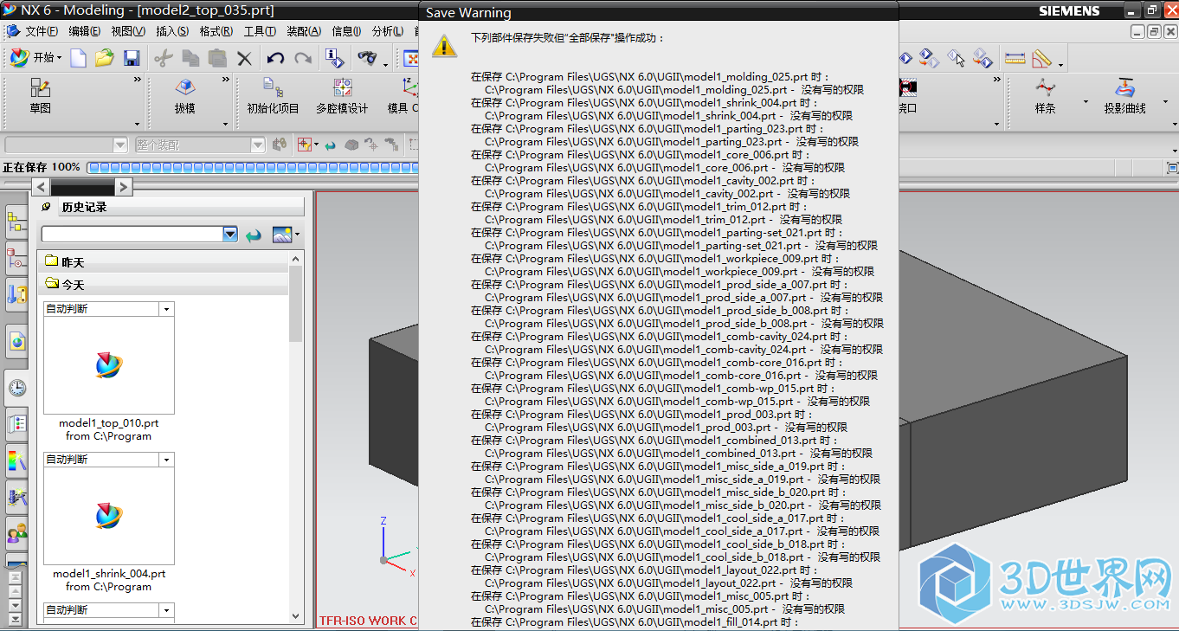
Task: Open the 文件(F) menu
Action: (x=41, y=31)
